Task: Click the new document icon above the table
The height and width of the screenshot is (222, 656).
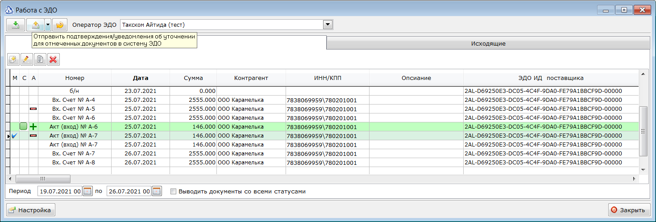Action: 14,59
